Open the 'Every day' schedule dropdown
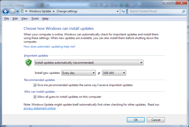189x127 pixels. 79,73
